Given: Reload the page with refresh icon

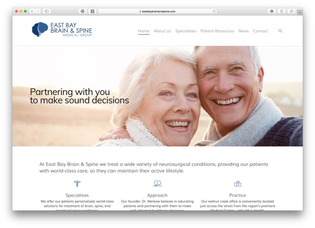Looking at the screenshot, I should [214, 11].
